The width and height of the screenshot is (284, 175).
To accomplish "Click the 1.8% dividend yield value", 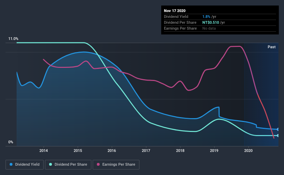I will coord(206,17).
